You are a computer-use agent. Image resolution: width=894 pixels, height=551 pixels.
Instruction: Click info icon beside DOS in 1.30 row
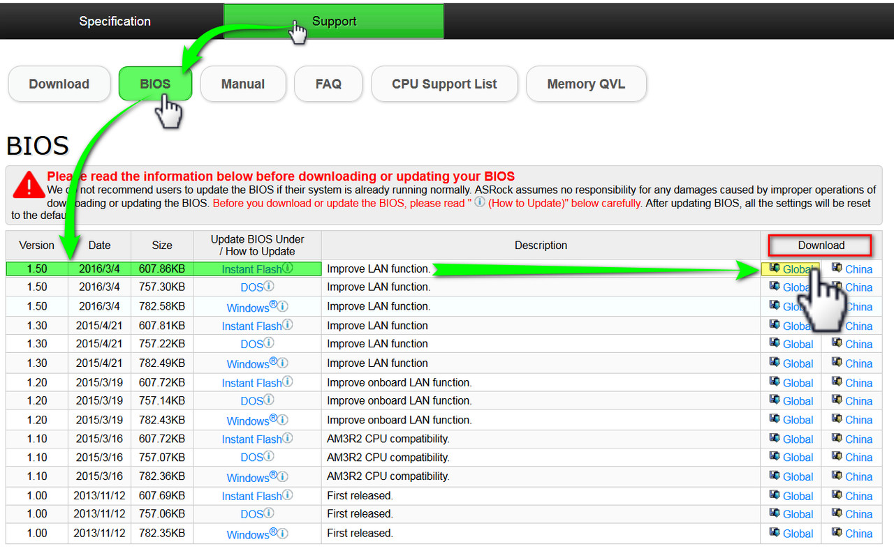tap(269, 343)
